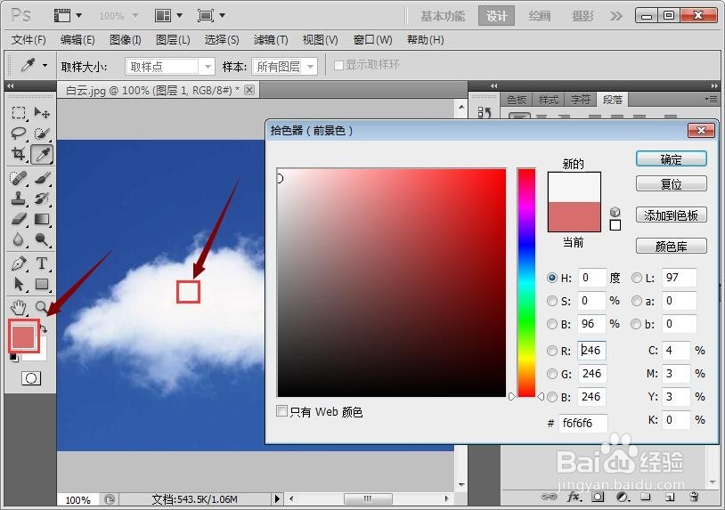Select the Pen tool
The height and width of the screenshot is (510, 725).
tap(19, 263)
